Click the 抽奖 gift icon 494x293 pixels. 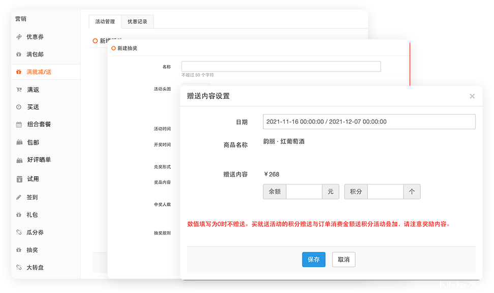click(19, 250)
